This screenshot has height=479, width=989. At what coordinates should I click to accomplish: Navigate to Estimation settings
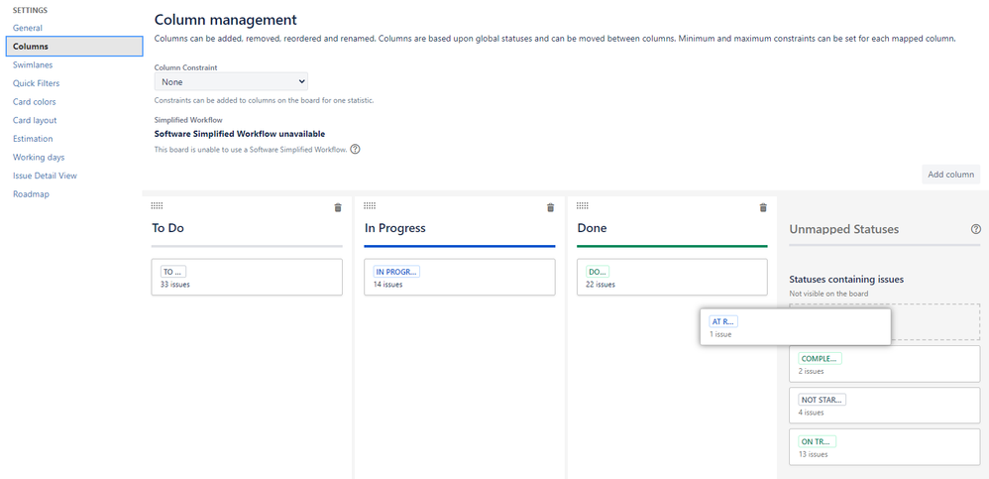point(33,139)
